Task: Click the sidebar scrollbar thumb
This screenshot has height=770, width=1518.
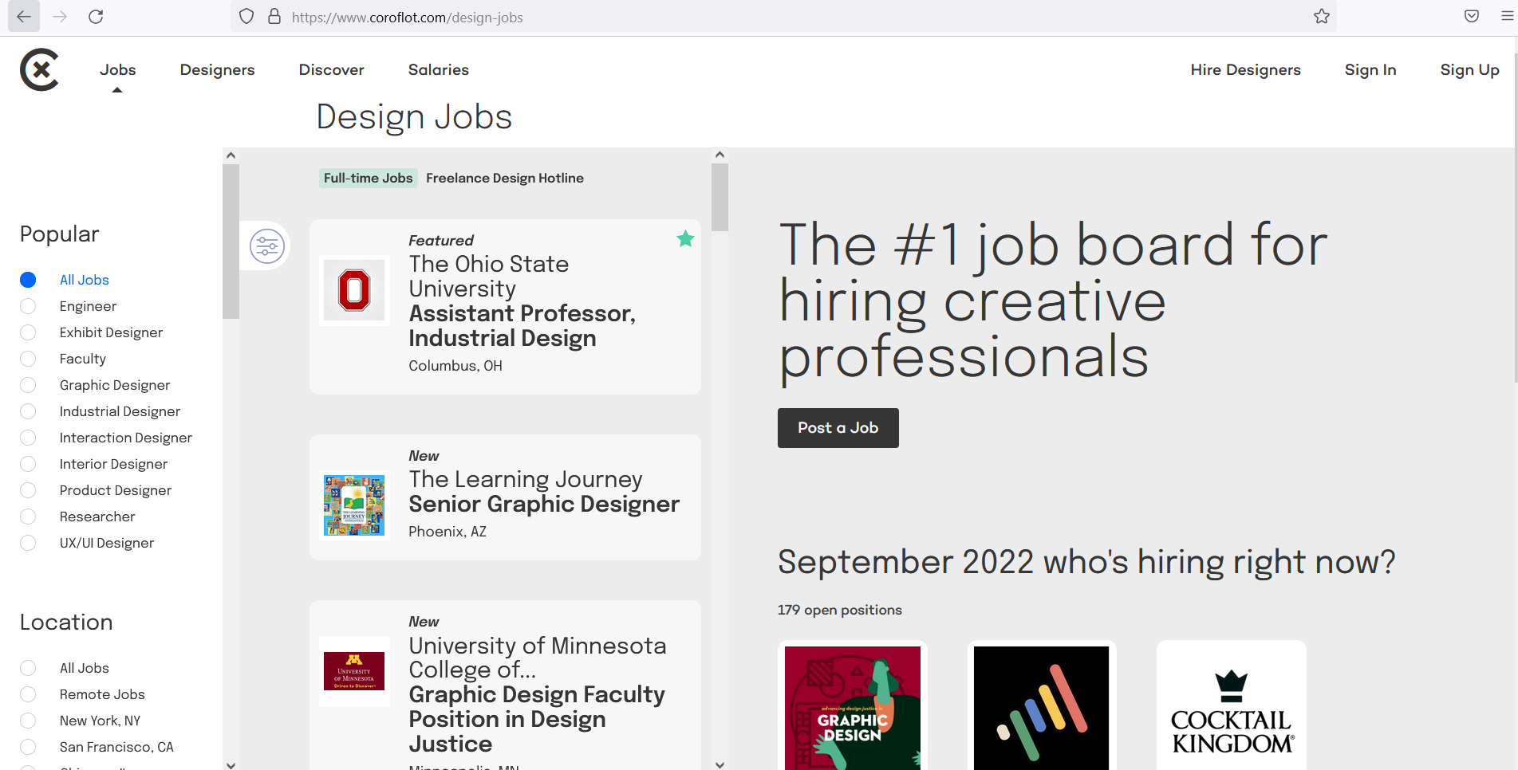Action: (x=231, y=241)
